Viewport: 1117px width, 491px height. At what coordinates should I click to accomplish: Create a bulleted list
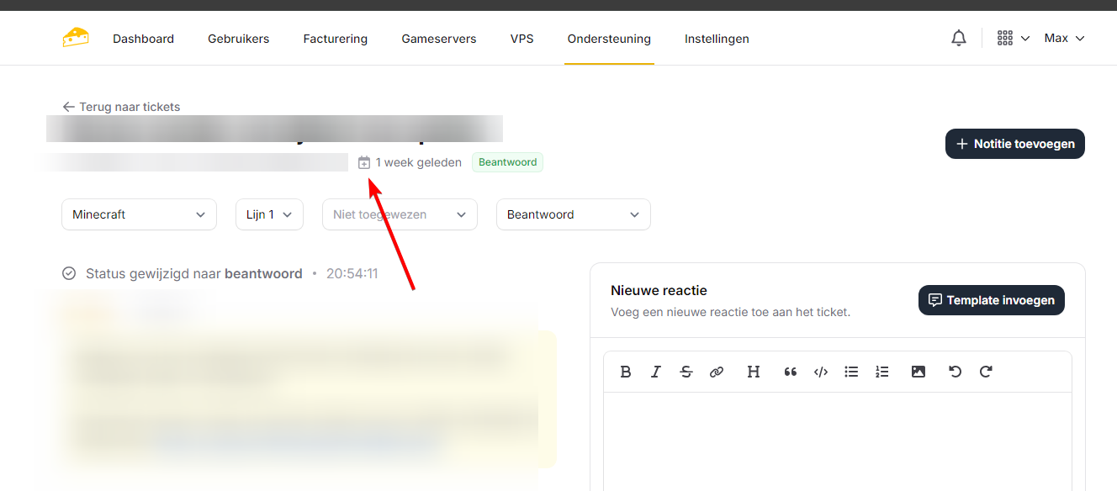click(851, 372)
